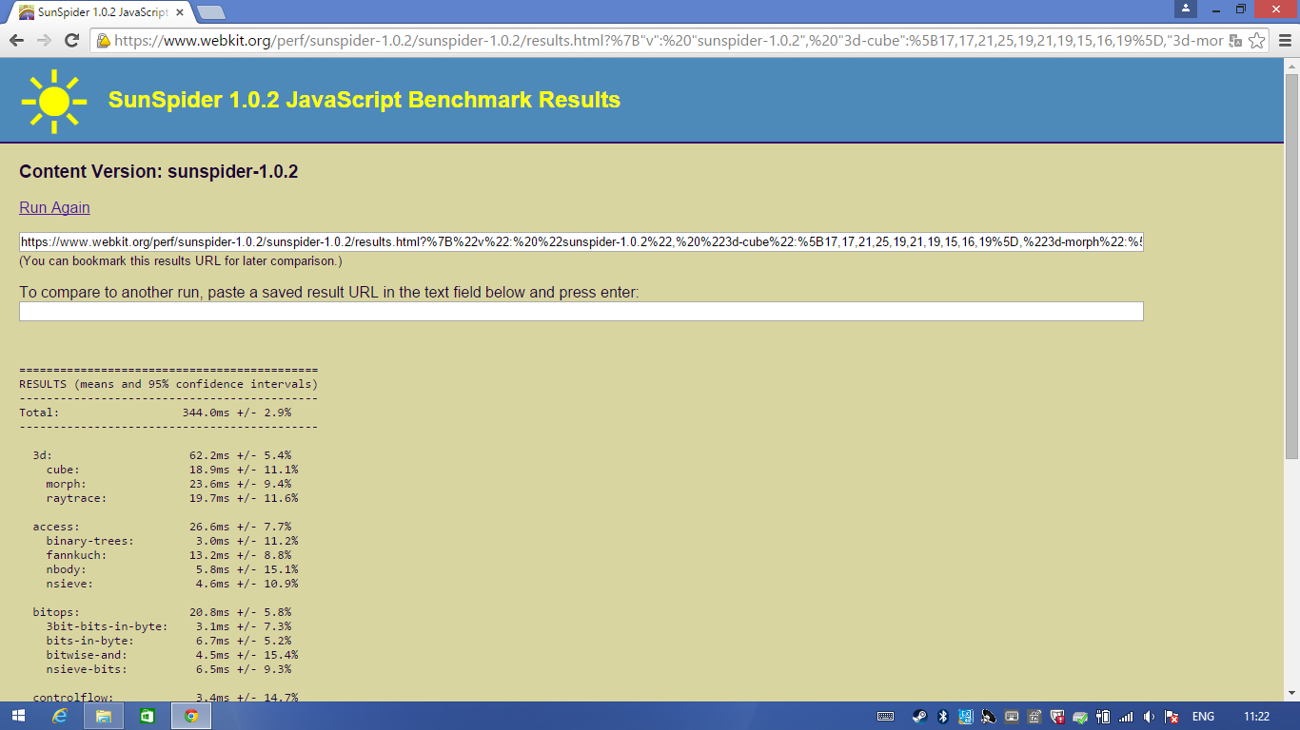Open the Steam tray icon
Screen dimensions: 1300x730
tap(919, 716)
